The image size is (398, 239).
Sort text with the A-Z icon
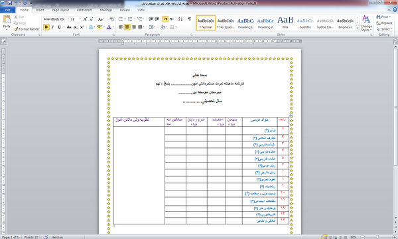click(180, 19)
